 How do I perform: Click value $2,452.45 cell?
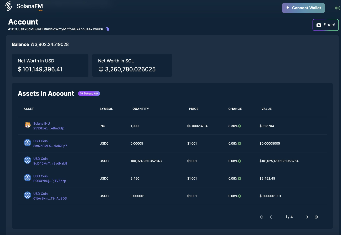tap(267, 178)
